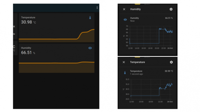This screenshot has width=200, height=112.
Task: Click '24 Oct' label on Humidity chart
Action: (x=170, y=48)
